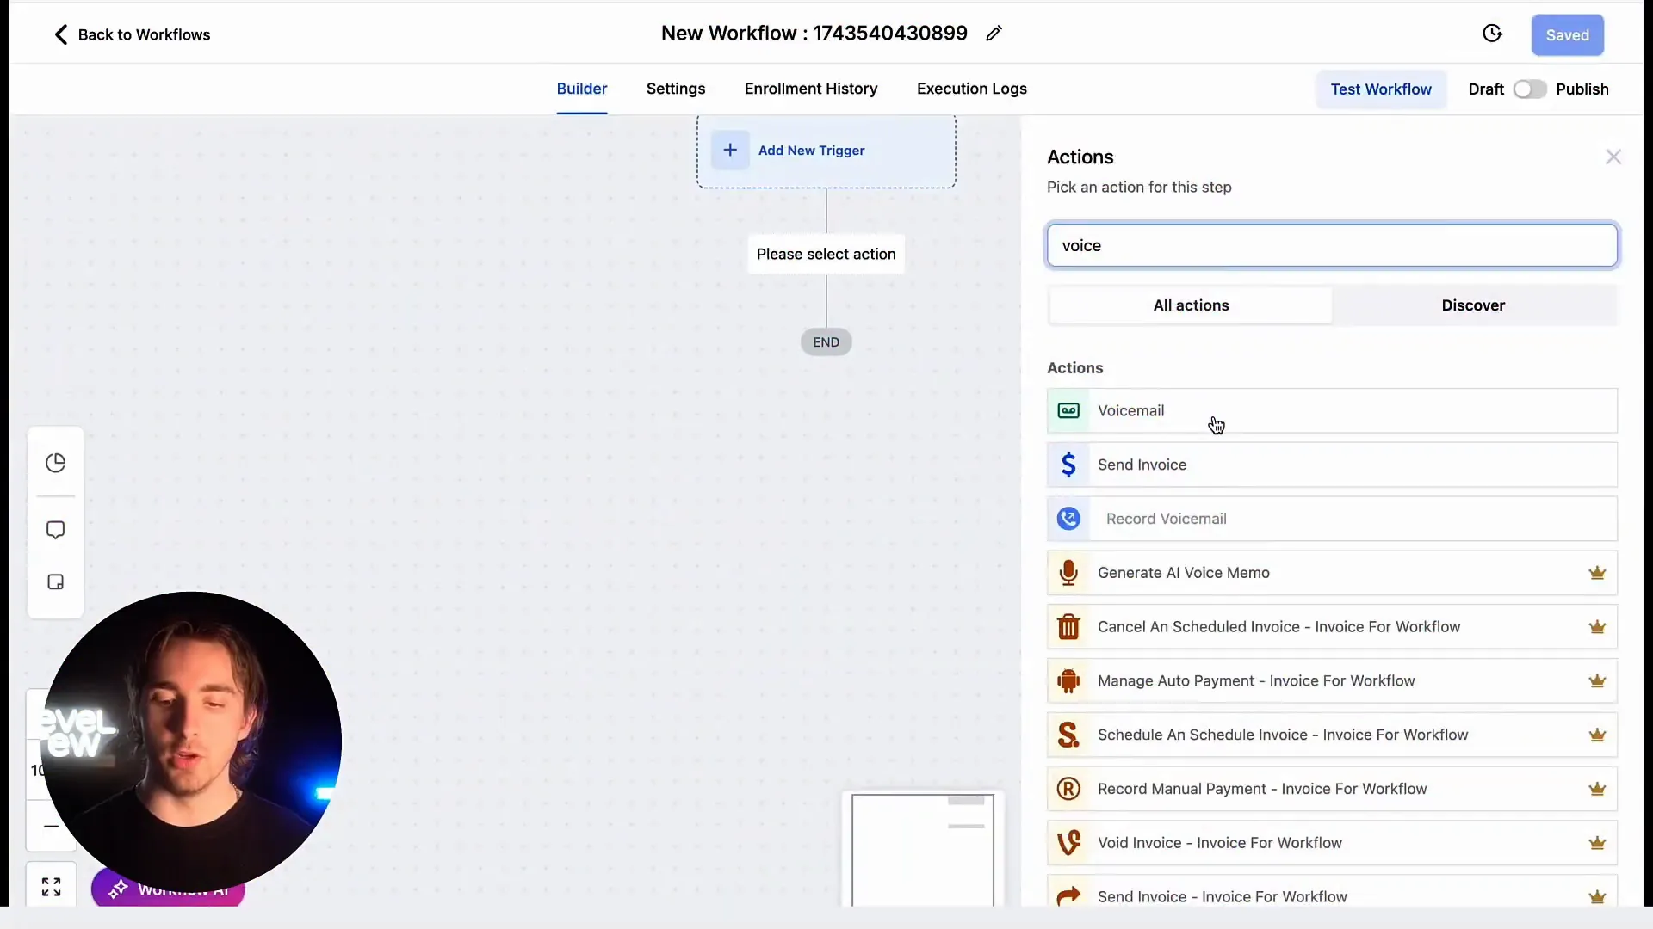Select the Discover tab

coord(1473,305)
